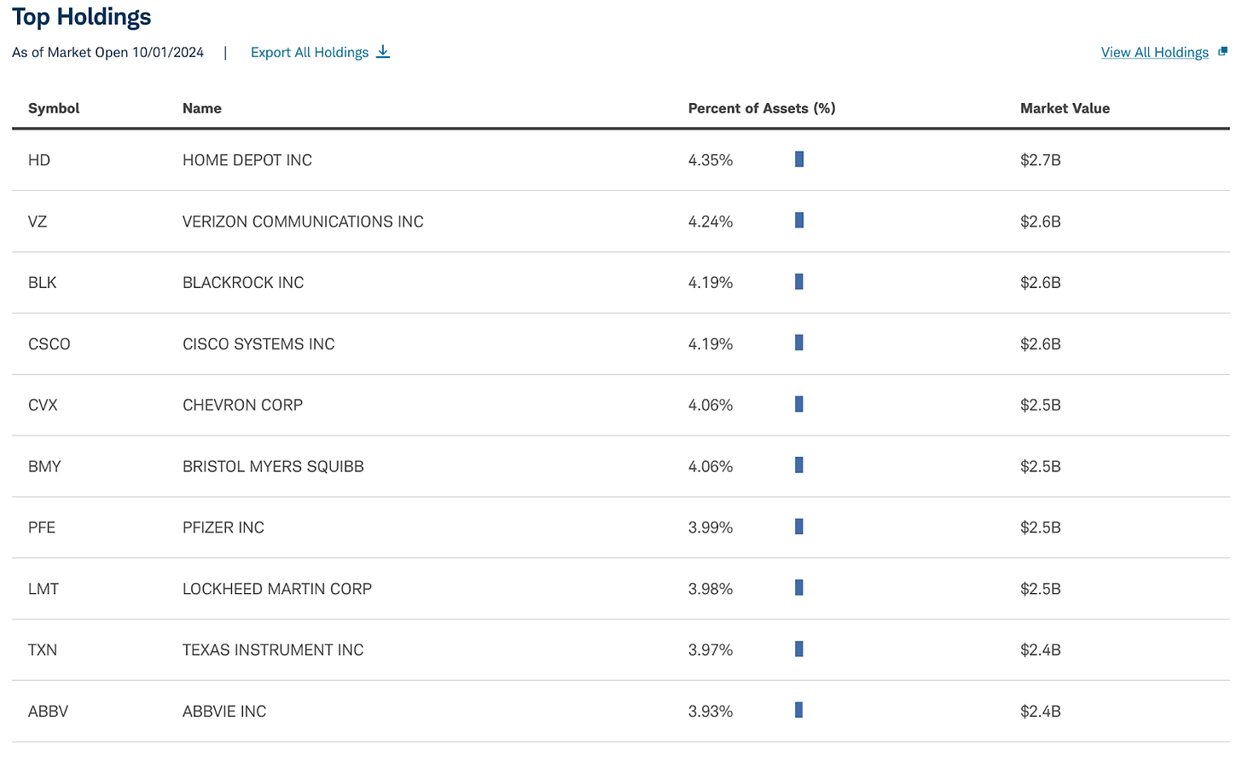Click the blue percent bar in Bristol Myers row
Viewport: 1242px width, 761px height.
click(799, 465)
